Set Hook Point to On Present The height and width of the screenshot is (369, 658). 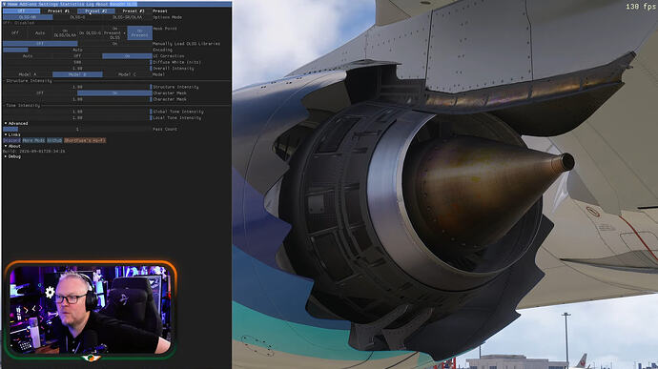(x=140, y=32)
